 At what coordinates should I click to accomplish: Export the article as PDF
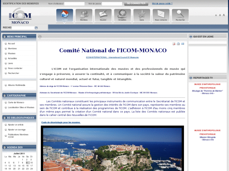tap(174, 44)
